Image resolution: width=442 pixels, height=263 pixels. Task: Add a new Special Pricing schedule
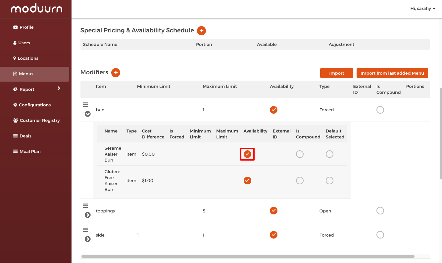tap(201, 31)
